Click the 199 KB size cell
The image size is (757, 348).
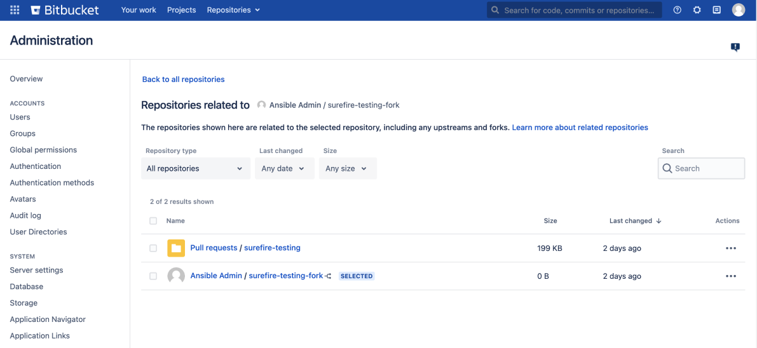(x=549, y=248)
